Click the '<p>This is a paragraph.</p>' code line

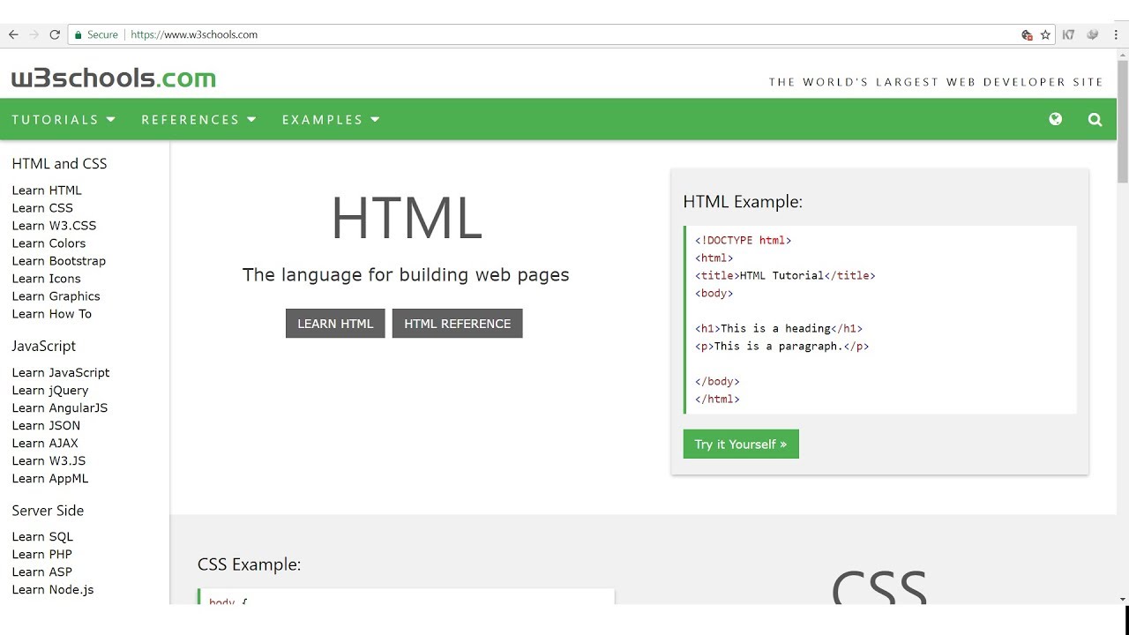pyautogui.click(x=782, y=346)
